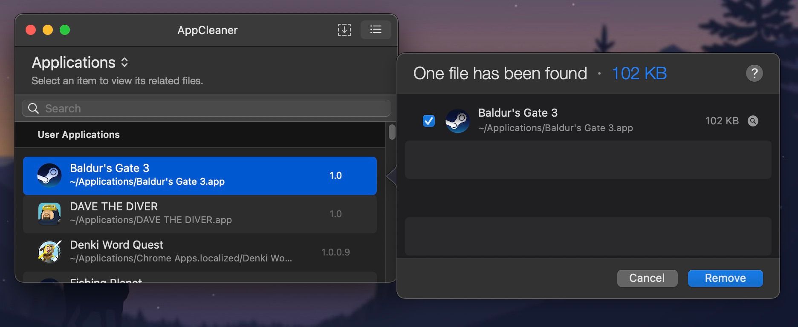Image resolution: width=798 pixels, height=327 pixels.
Task: Click the drop-apps-here import icon in the toolbar
Action: [344, 30]
